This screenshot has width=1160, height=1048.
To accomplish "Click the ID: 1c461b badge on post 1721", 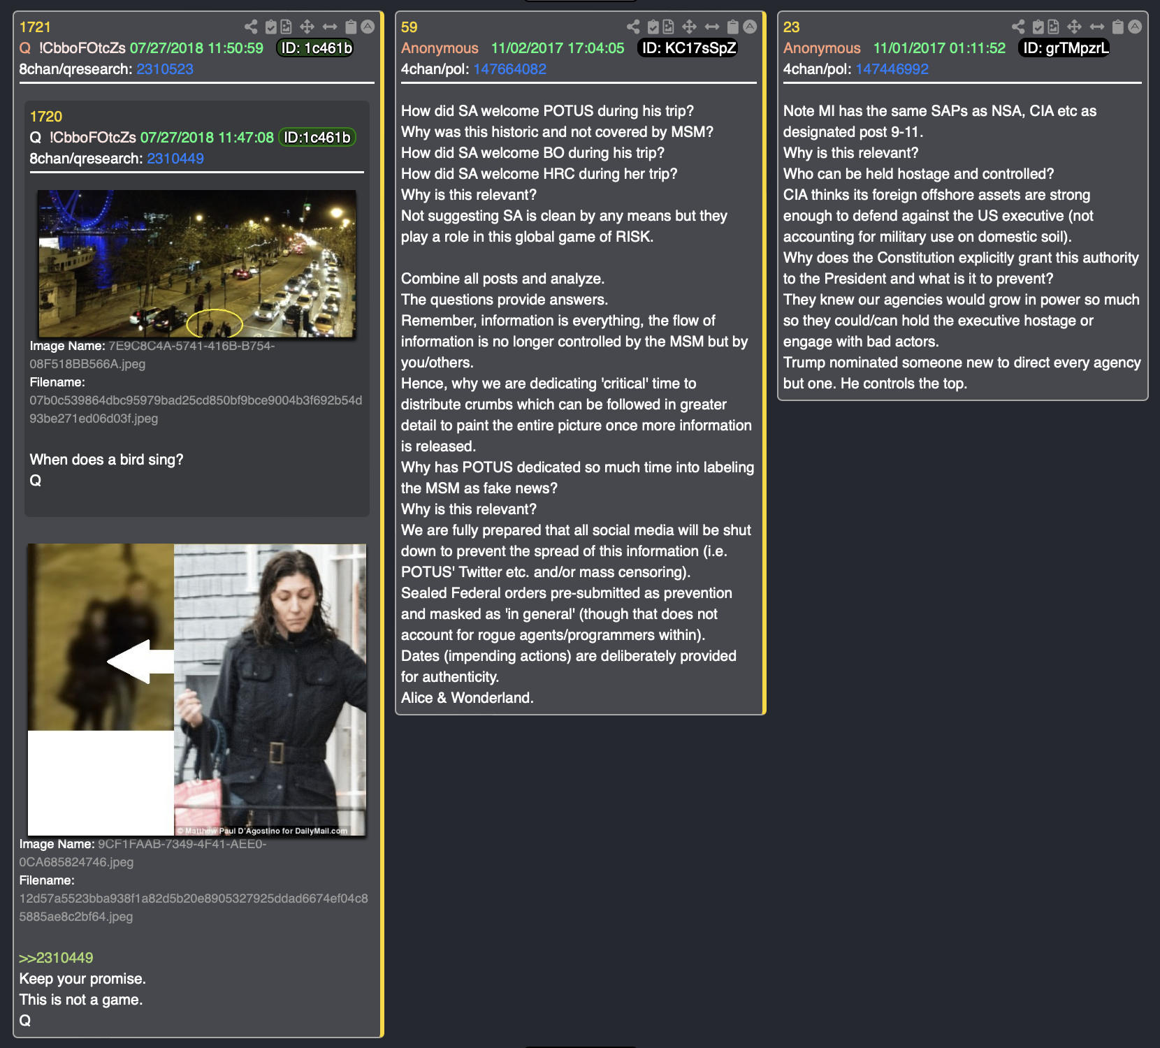I will [316, 48].
